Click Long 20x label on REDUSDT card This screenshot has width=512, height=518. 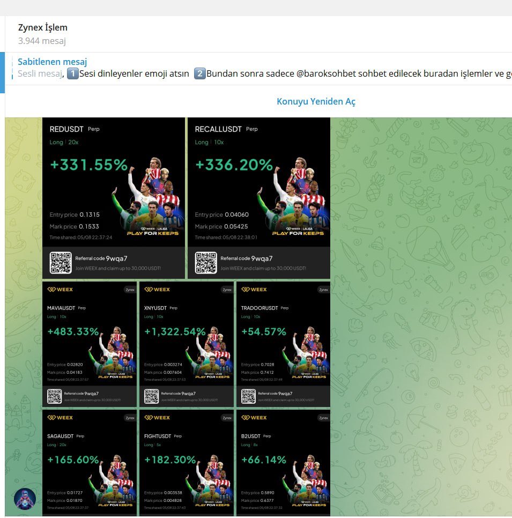click(64, 142)
